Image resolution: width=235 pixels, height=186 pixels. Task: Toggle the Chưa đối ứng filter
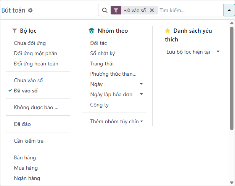coord(29,43)
